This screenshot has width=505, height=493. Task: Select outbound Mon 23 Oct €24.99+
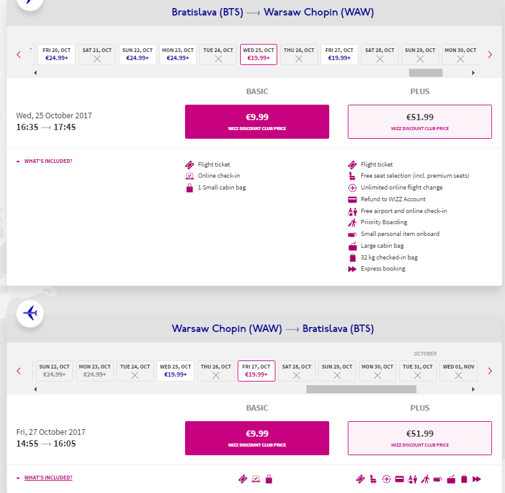pyautogui.click(x=178, y=55)
